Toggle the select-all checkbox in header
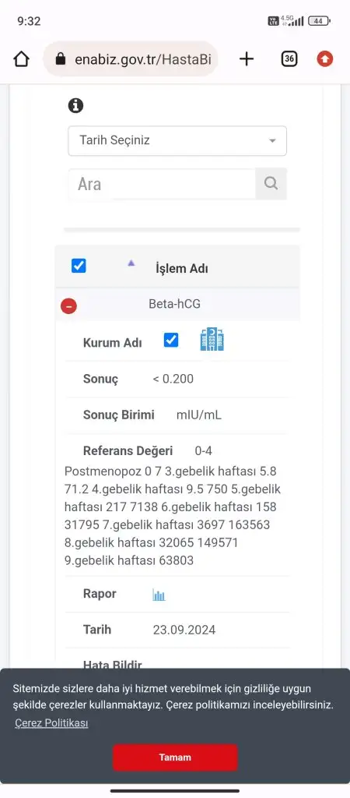 pyautogui.click(x=79, y=266)
